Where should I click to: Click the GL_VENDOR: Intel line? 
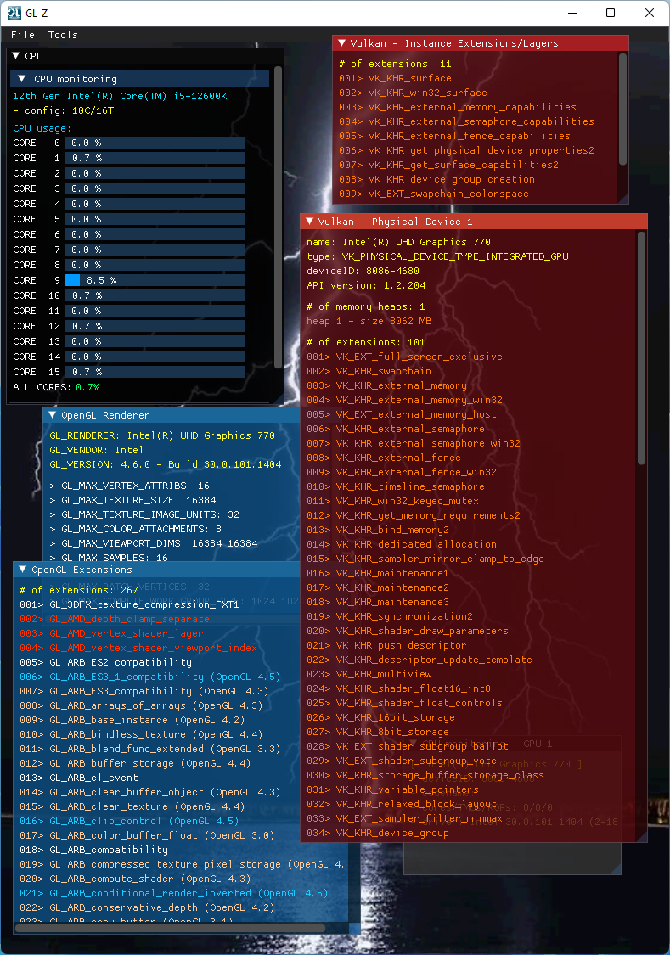pyautogui.click(x=96, y=449)
